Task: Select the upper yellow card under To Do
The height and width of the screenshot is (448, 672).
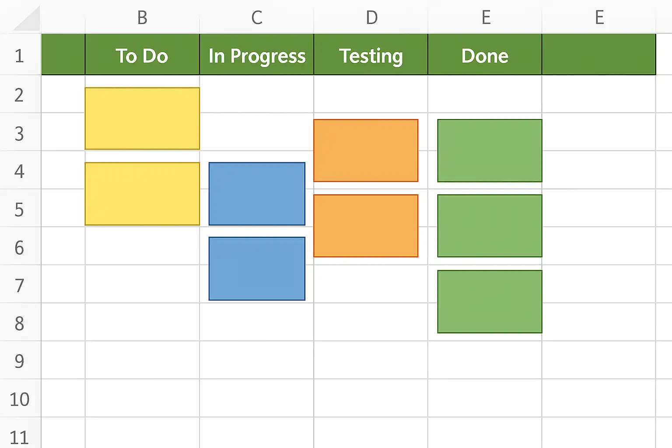Action: (x=142, y=119)
